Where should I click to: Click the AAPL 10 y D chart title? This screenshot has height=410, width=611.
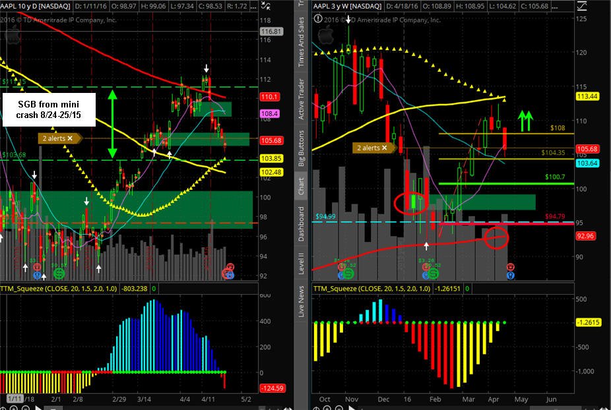point(35,7)
